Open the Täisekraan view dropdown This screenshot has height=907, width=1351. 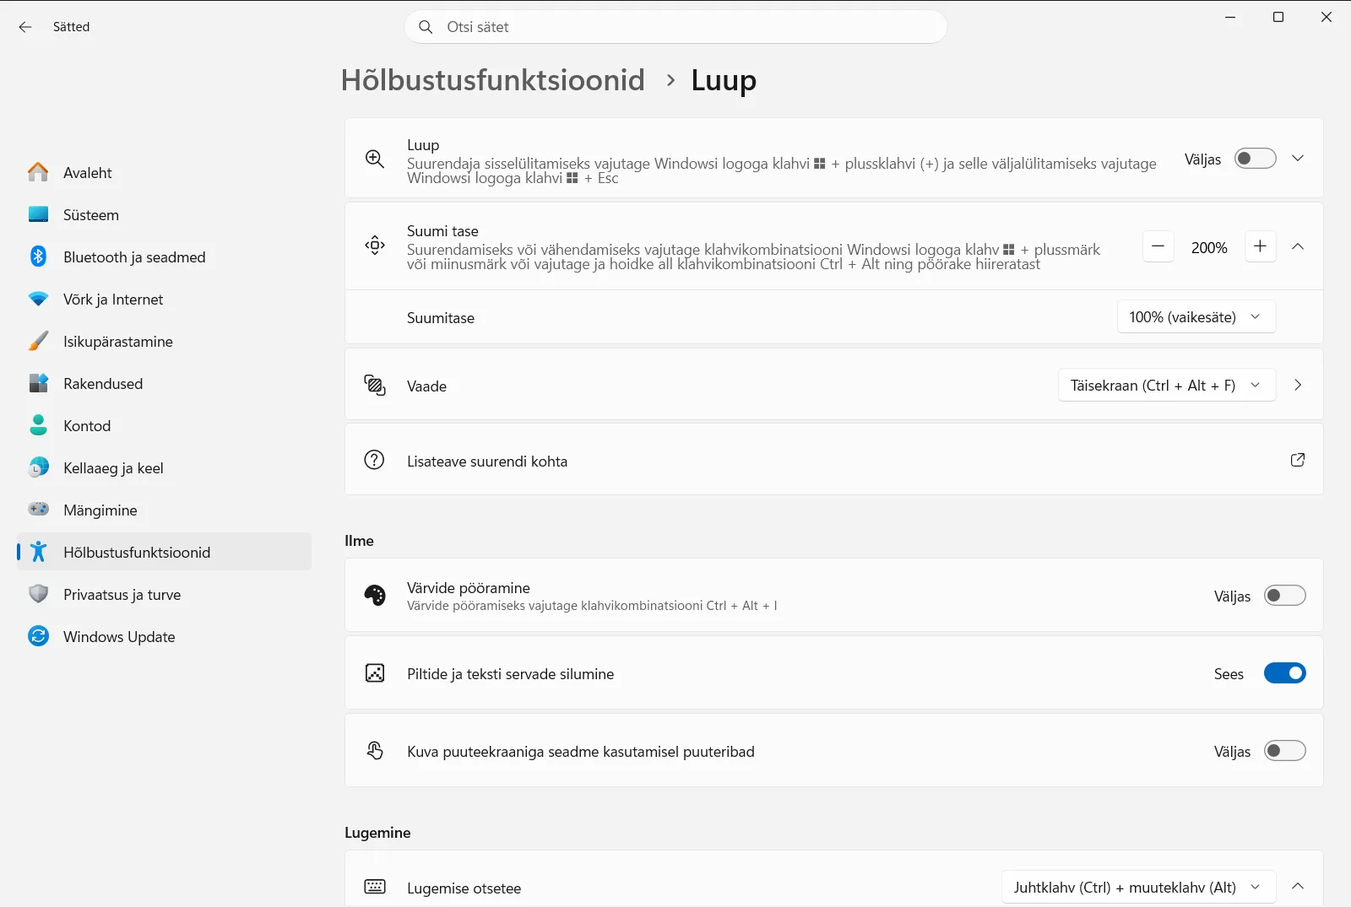[1167, 385]
